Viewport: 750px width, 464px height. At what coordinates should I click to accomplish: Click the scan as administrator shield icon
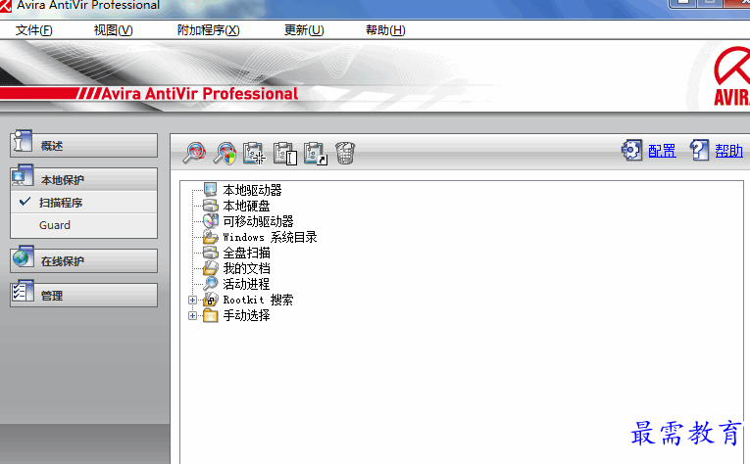click(x=225, y=153)
